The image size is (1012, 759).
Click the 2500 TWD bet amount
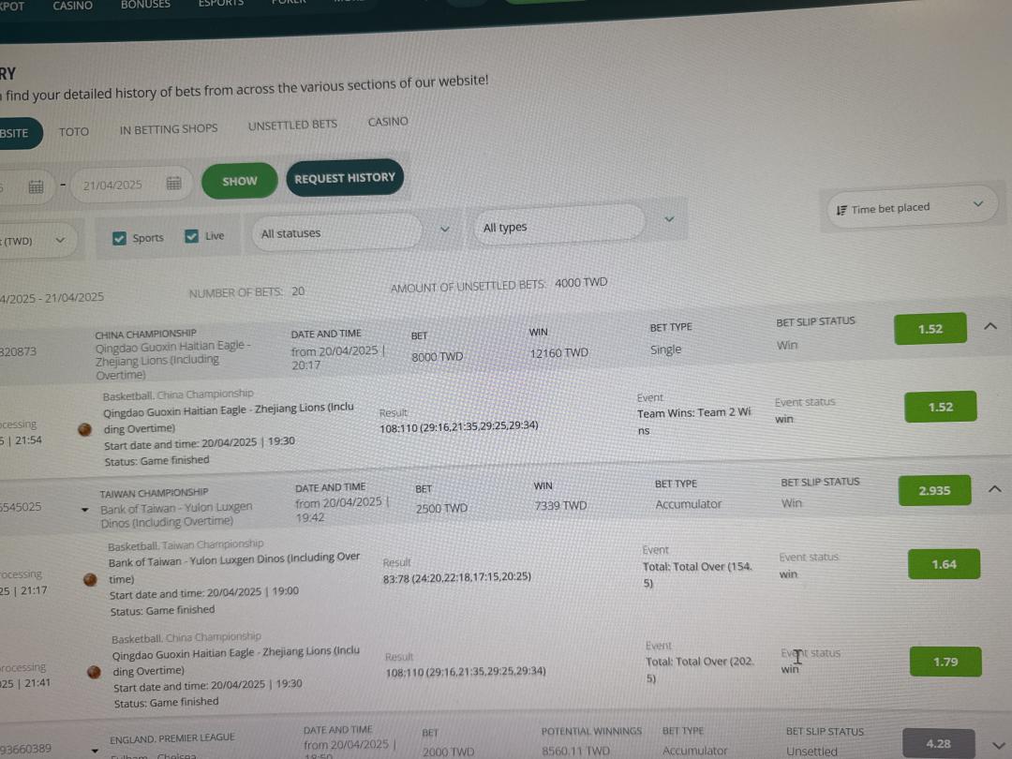click(441, 509)
